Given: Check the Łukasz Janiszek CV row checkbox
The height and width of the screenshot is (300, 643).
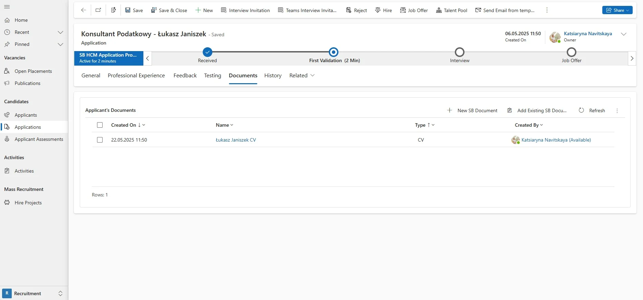Looking at the screenshot, I should tap(100, 140).
